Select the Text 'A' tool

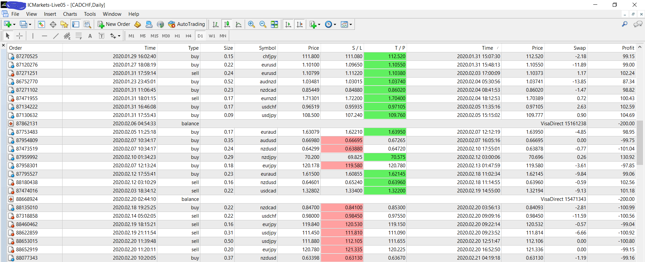pos(90,36)
